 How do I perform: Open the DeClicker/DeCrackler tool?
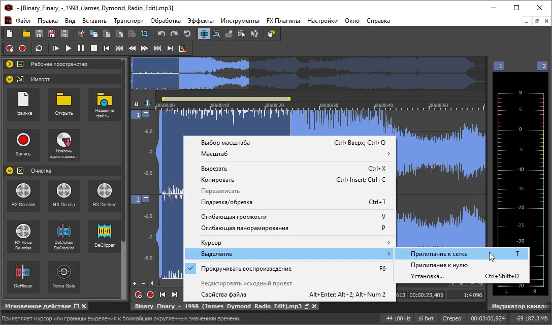coord(63,236)
